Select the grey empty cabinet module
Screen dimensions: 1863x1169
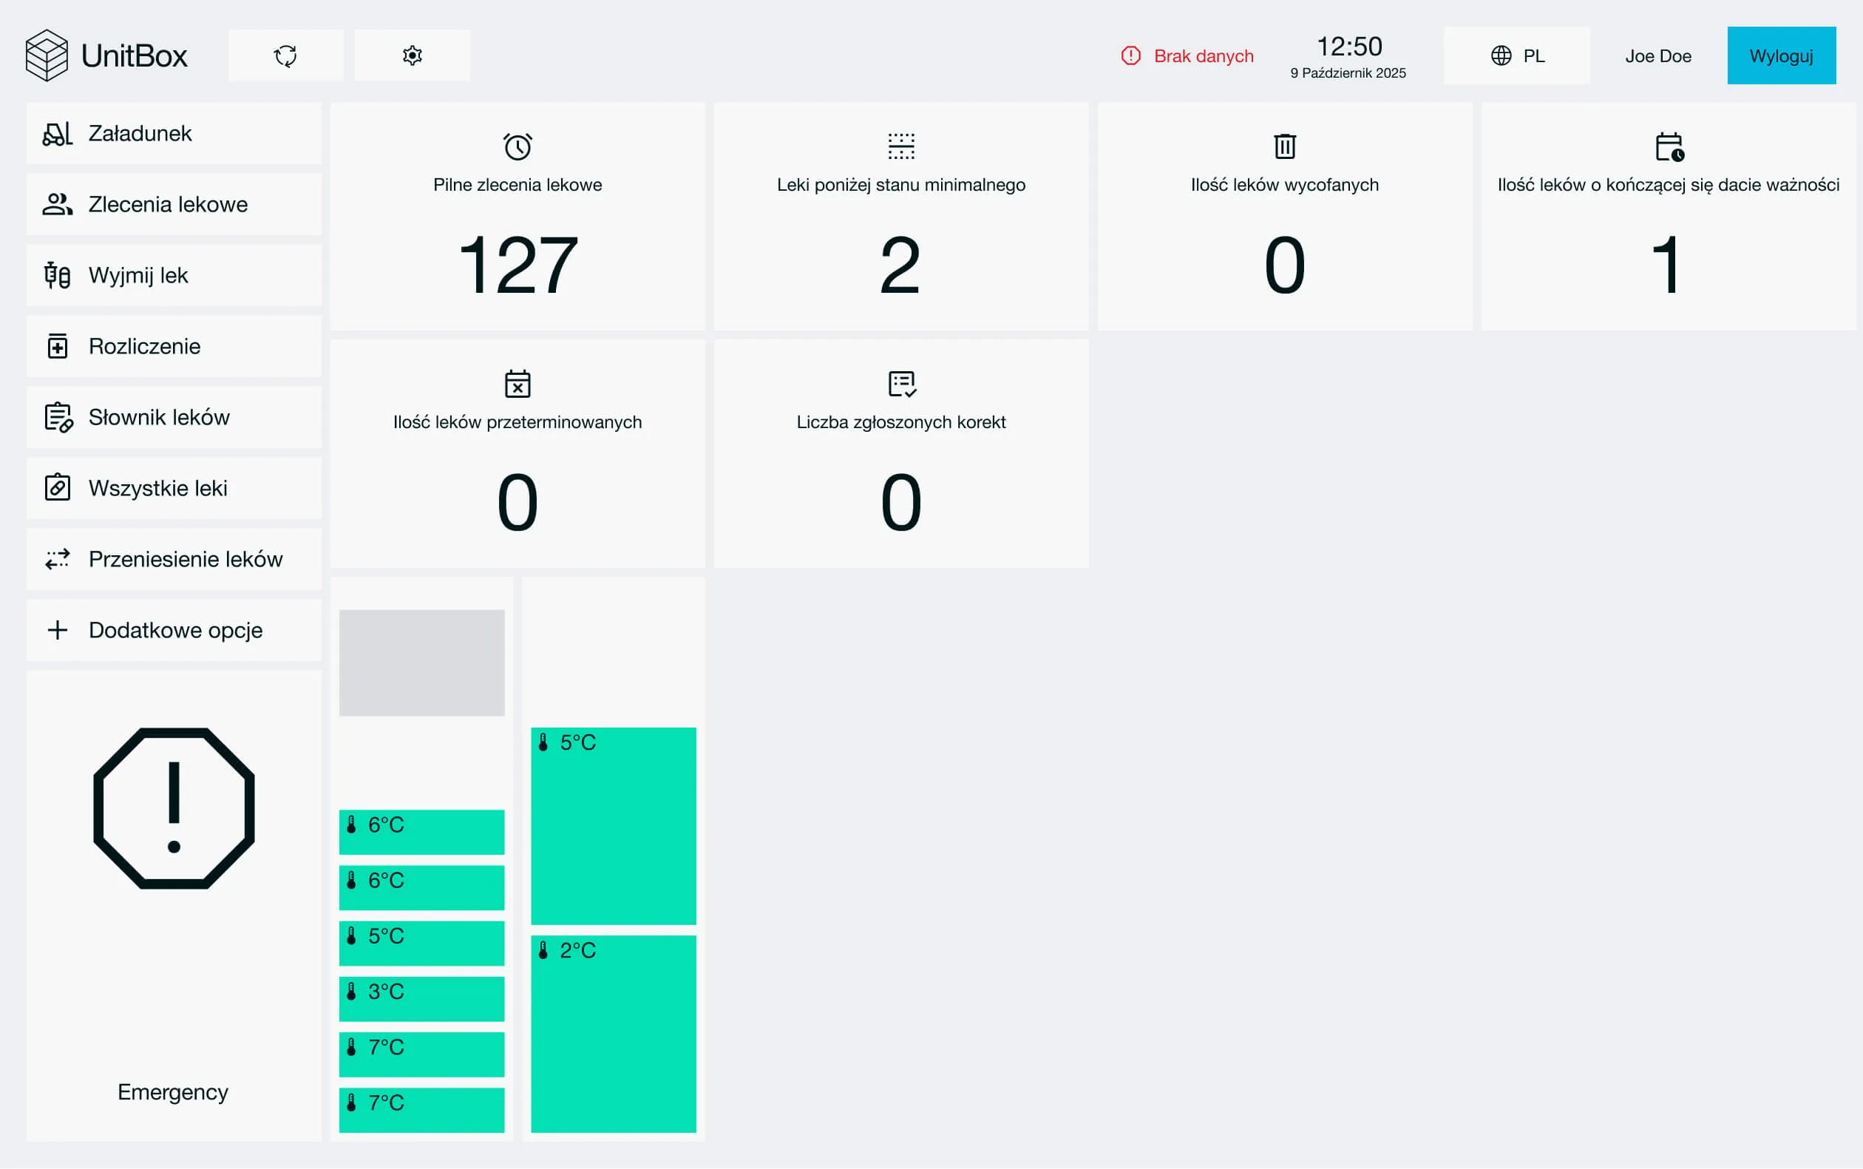tap(421, 663)
